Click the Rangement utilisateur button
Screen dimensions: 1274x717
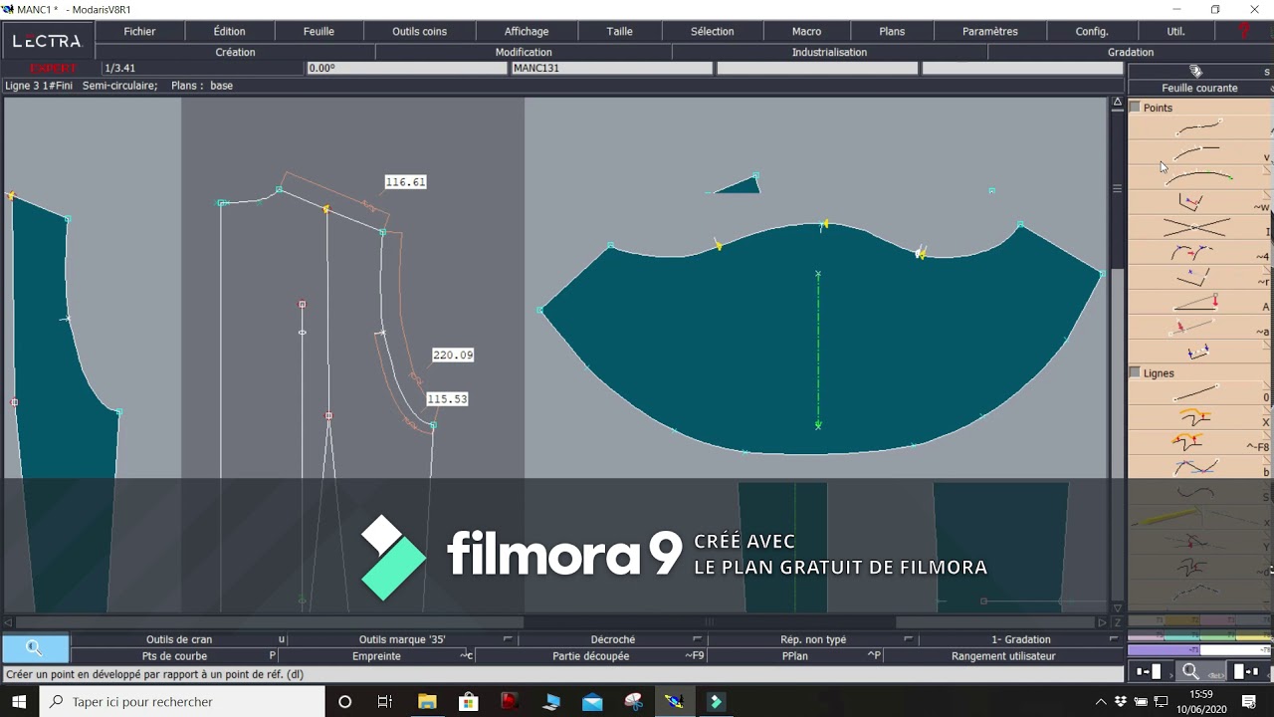click(x=1003, y=656)
